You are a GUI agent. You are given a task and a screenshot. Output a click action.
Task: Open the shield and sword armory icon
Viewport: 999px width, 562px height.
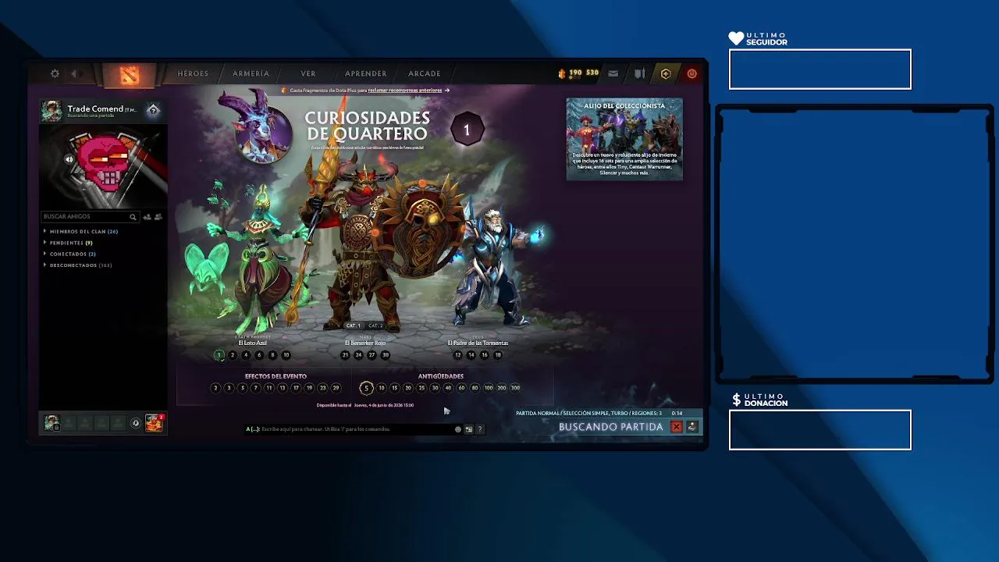point(640,73)
